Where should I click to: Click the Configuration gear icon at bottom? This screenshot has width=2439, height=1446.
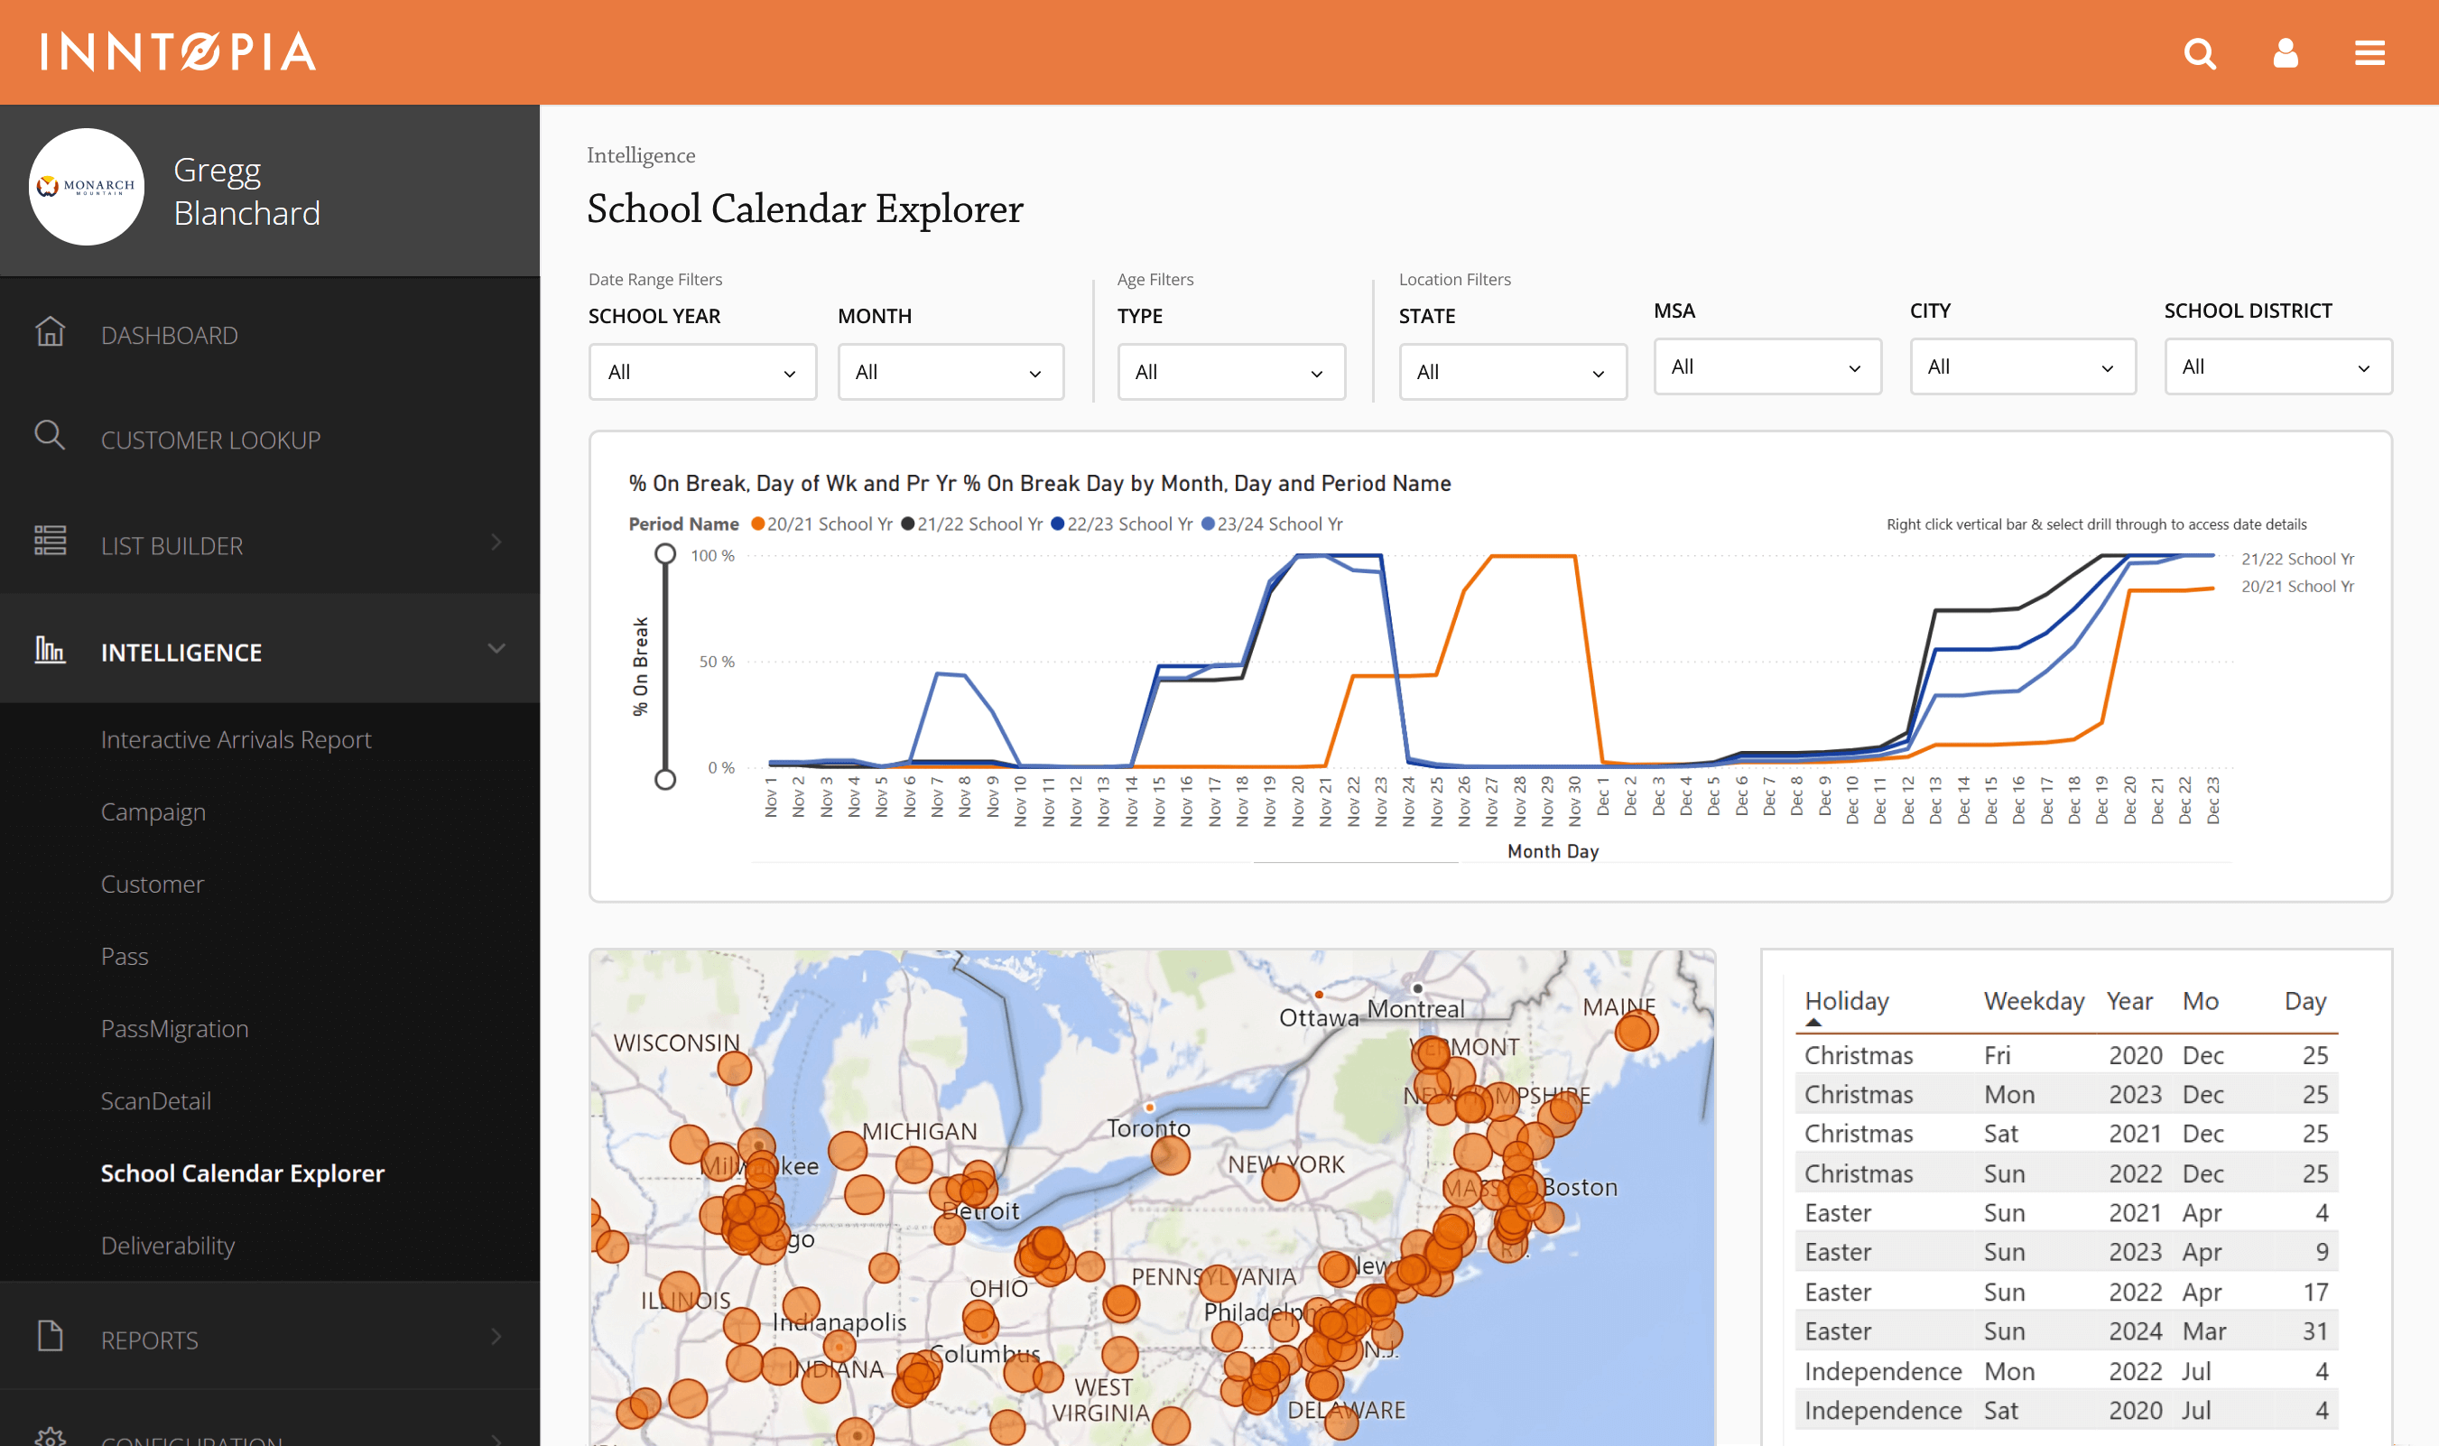pos(51,1439)
